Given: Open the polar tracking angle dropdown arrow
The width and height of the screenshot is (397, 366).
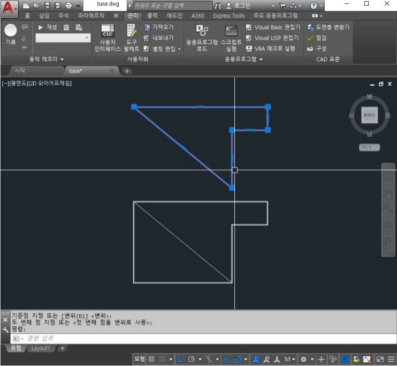Looking at the screenshot, I should pyautogui.click(x=200, y=359).
